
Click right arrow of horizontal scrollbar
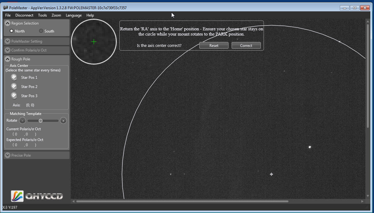[362, 201]
